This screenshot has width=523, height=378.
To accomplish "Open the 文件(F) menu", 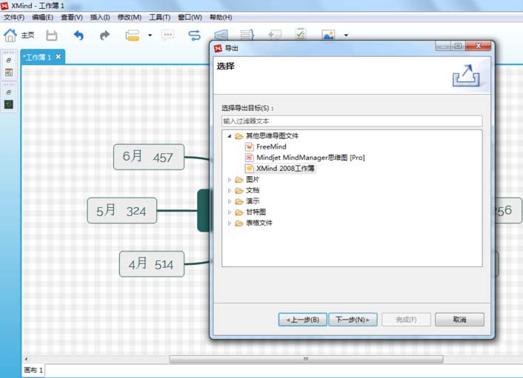I will coord(13,17).
